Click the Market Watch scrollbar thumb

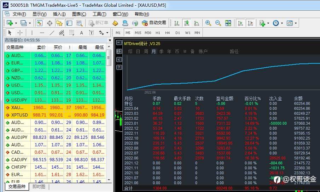click(x=109, y=58)
